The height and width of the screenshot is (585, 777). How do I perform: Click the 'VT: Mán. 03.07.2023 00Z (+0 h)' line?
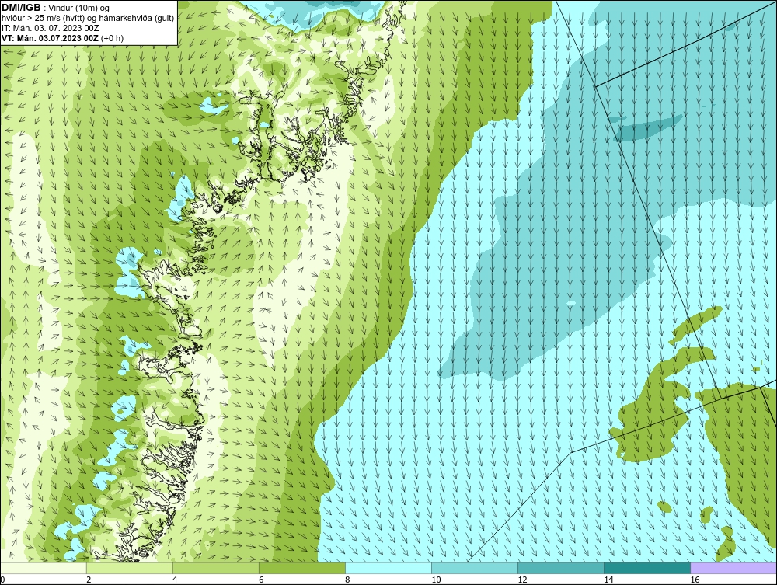coord(62,38)
